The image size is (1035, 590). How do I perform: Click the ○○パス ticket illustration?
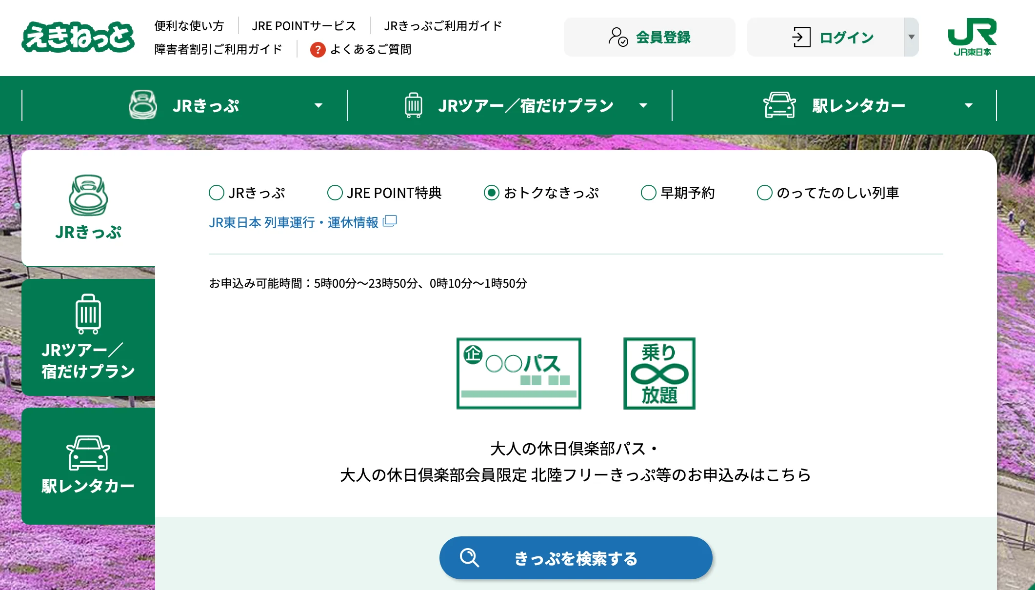519,374
